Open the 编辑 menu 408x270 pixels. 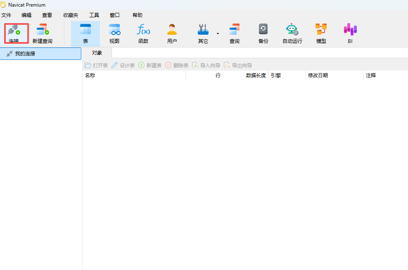click(x=26, y=15)
